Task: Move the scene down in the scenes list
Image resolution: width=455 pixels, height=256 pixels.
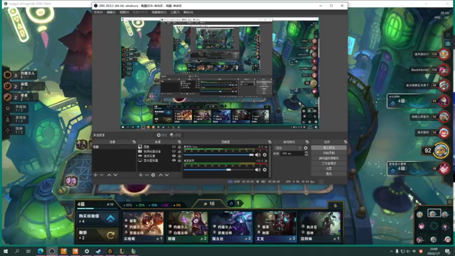Action: coord(115,175)
